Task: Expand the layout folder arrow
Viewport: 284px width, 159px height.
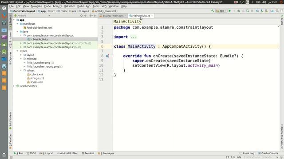Action: [x=21, y=55]
